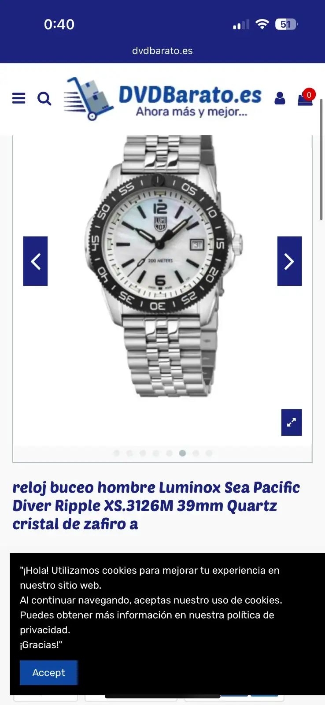The height and width of the screenshot is (705, 325).
Task: Select the third carousel dot
Action: coord(143,453)
